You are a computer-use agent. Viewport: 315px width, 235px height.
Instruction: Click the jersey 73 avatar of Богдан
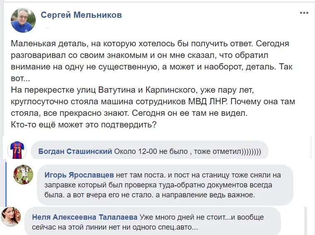coord(17,150)
